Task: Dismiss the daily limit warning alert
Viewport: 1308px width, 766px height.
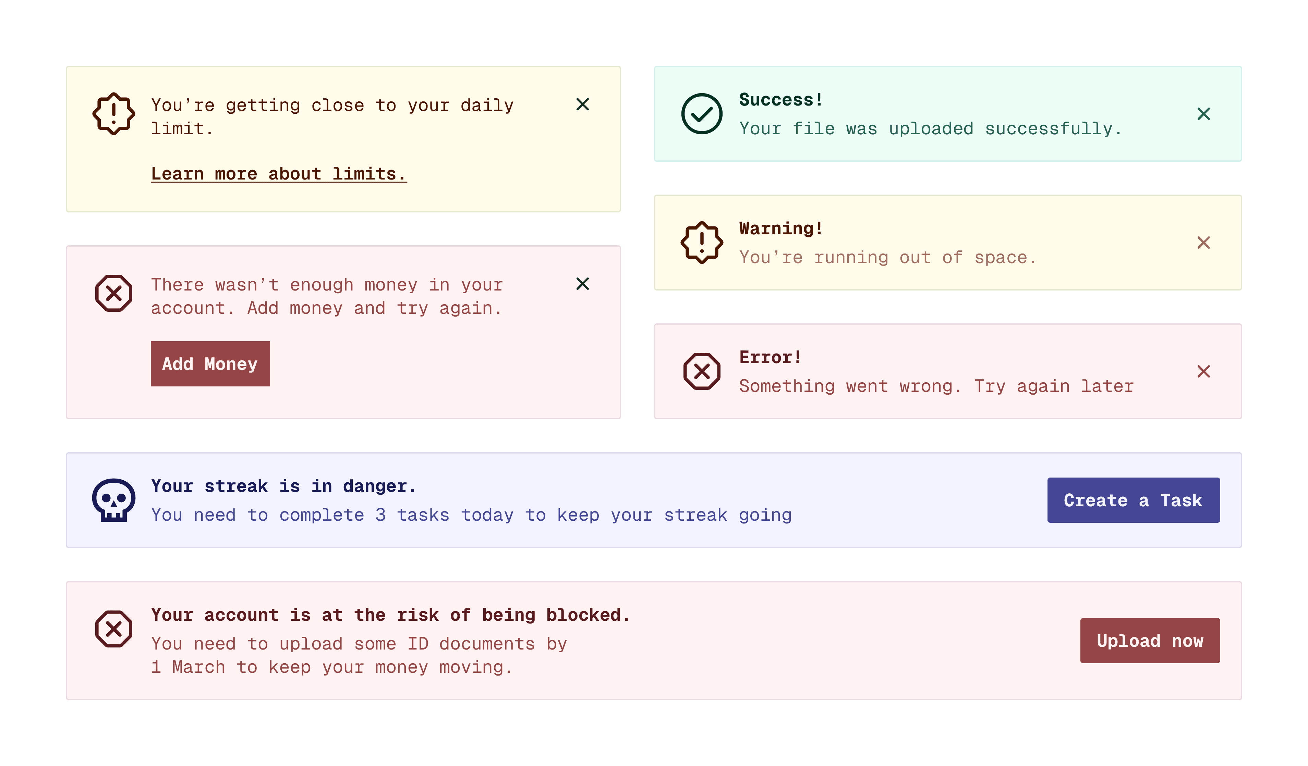Action: pyautogui.click(x=582, y=104)
